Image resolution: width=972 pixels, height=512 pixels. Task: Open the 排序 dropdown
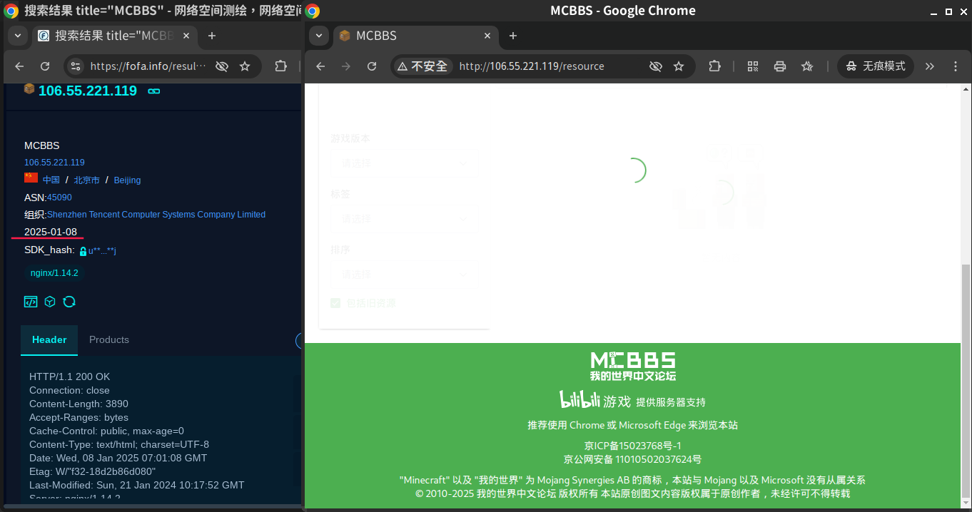pos(403,275)
